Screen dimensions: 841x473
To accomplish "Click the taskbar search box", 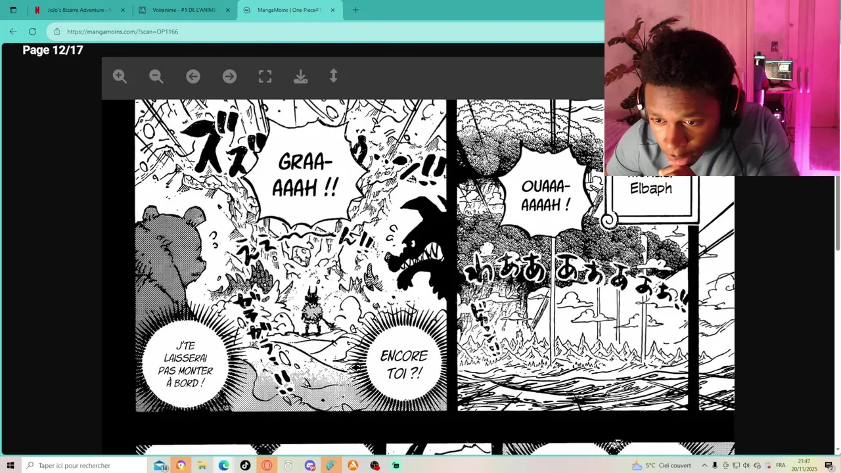I will click(85, 465).
